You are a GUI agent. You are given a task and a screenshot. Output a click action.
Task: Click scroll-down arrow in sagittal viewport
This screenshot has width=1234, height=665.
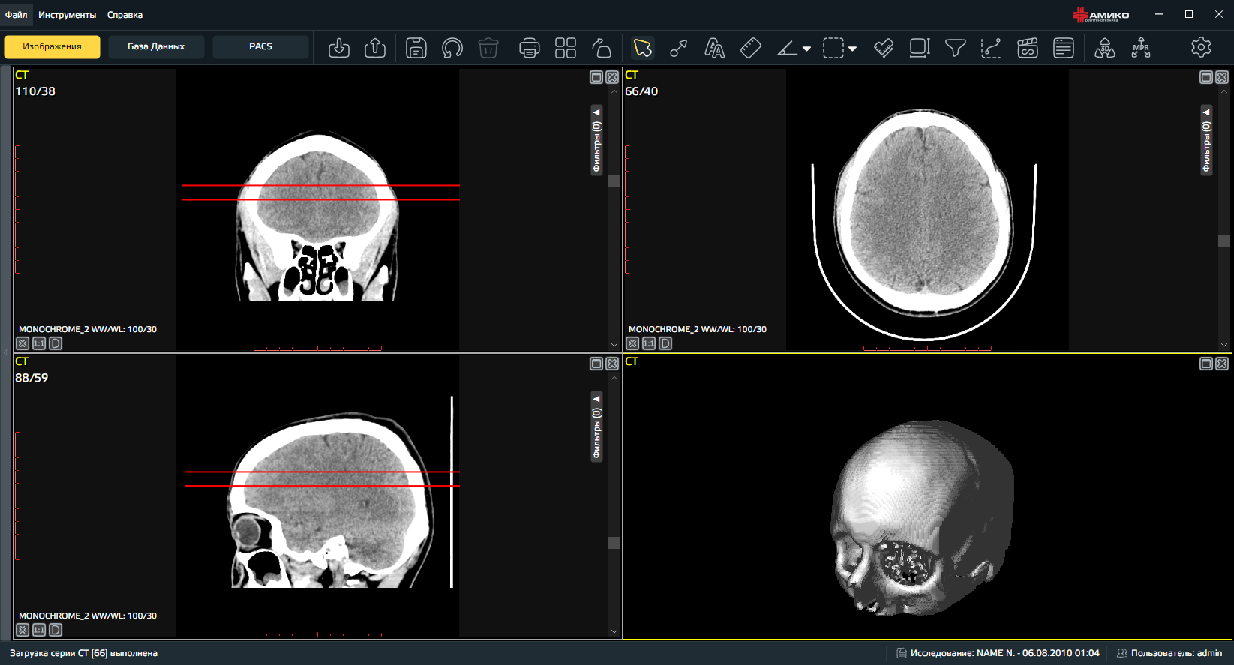[614, 631]
